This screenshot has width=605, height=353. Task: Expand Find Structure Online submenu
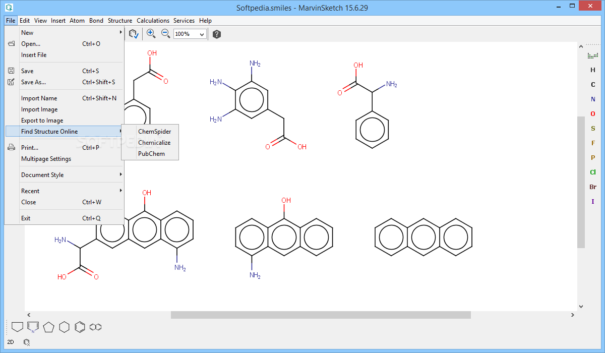pyautogui.click(x=64, y=132)
